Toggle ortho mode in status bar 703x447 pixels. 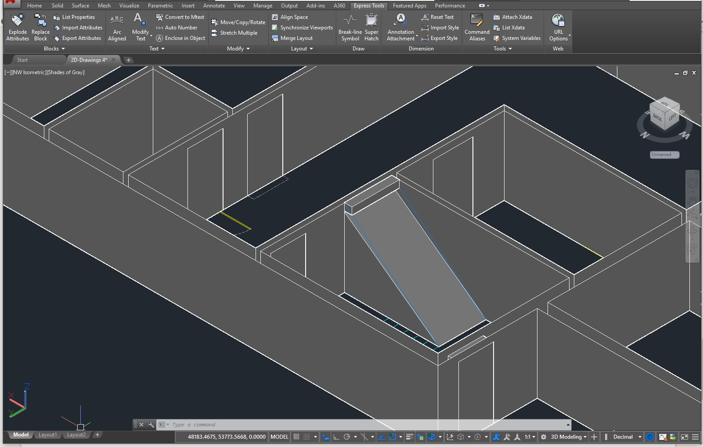click(336, 437)
